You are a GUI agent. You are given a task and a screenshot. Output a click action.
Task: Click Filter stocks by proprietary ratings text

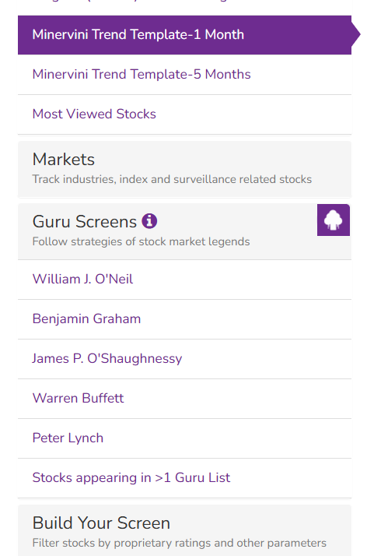tap(180, 544)
